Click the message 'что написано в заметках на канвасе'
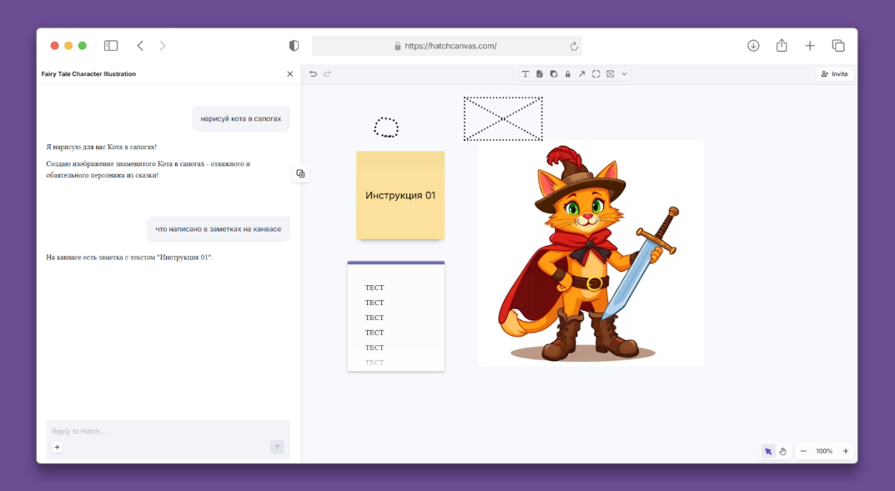Viewport: 895px width, 491px height. click(218, 228)
